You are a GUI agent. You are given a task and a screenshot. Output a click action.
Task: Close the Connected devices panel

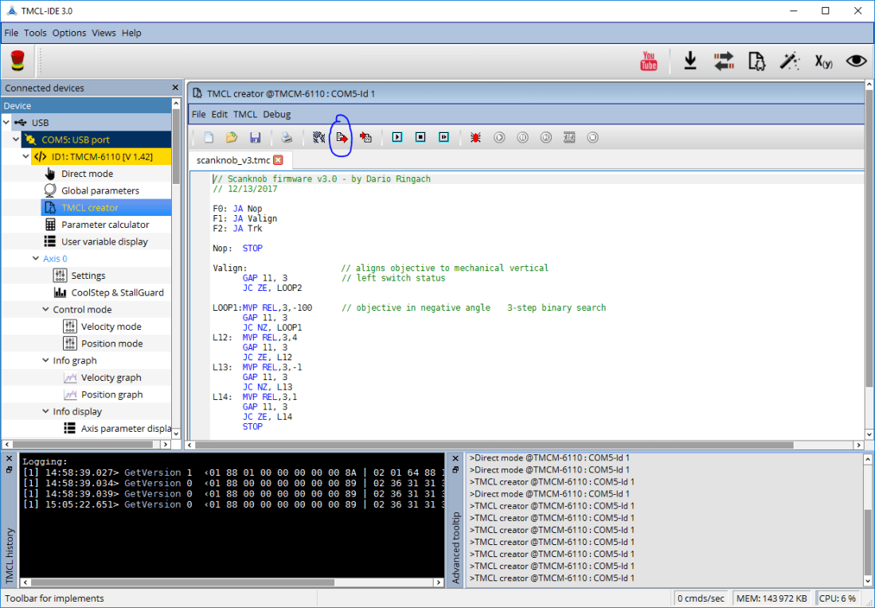(x=175, y=88)
